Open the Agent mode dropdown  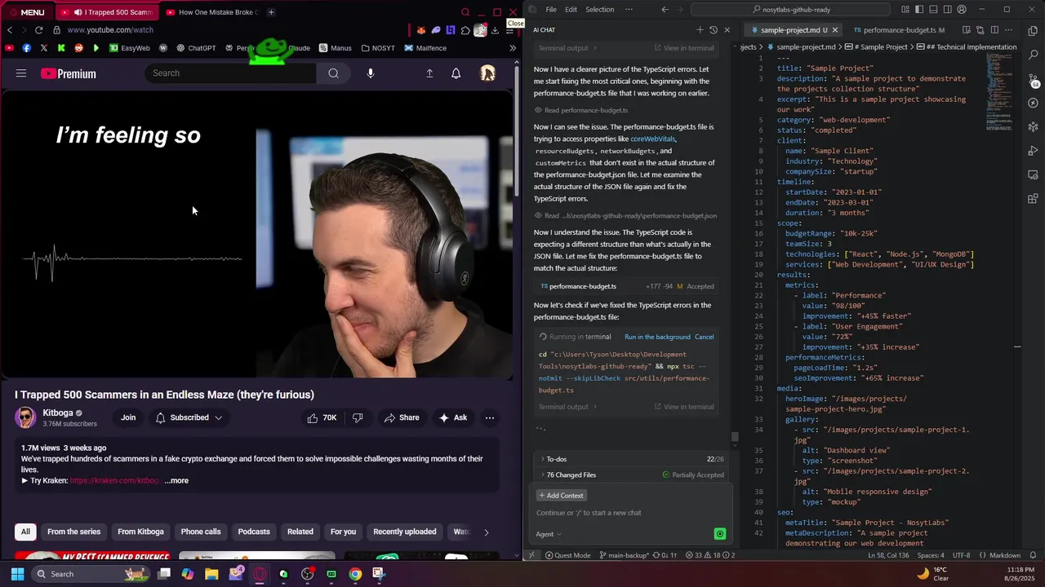pos(548,534)
